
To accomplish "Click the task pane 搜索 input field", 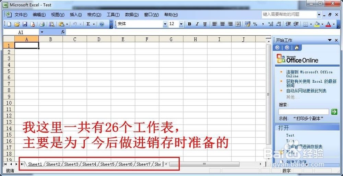I will pyautogui.click(x=304, y=112).
